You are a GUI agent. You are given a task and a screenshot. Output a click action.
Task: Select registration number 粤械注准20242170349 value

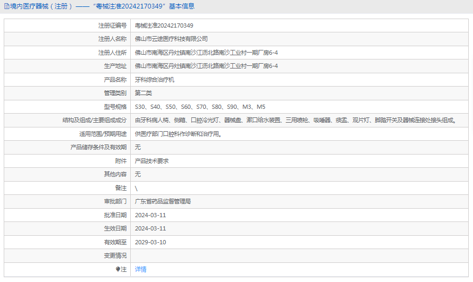(x=164, y=25)
